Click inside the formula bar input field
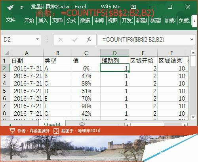198x162 pixels. (144, 40)
